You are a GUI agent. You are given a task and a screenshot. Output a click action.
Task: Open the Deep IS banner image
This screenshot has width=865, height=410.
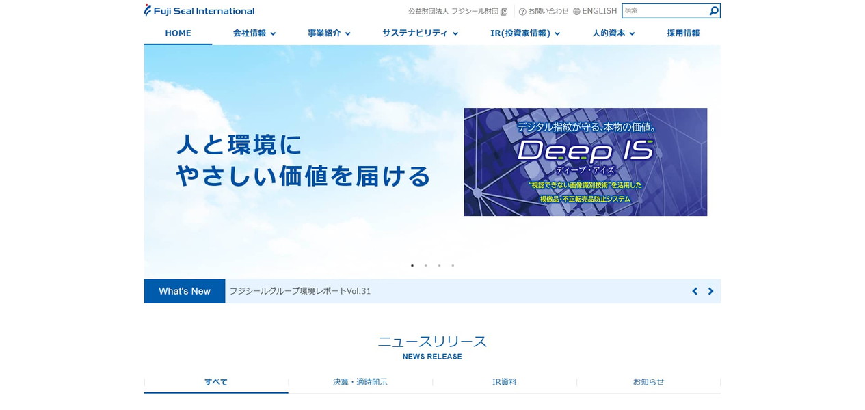(585, 162)
